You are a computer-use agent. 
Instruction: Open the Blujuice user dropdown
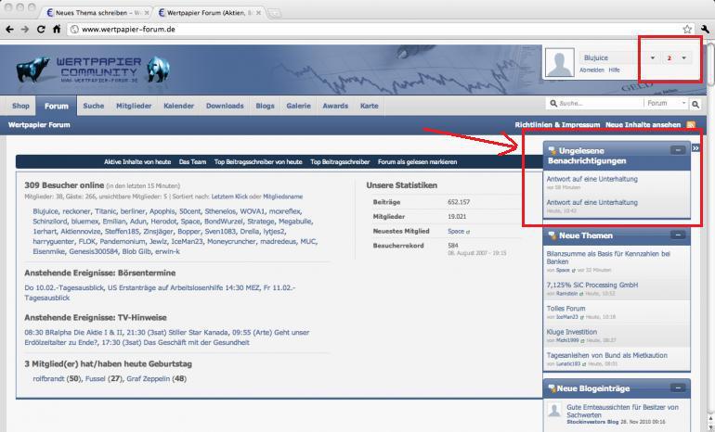(x=653, y=57)
